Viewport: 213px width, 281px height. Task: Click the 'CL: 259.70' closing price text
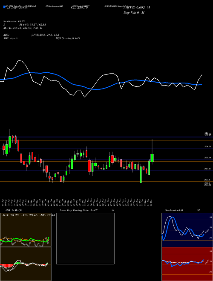point(79,8)
